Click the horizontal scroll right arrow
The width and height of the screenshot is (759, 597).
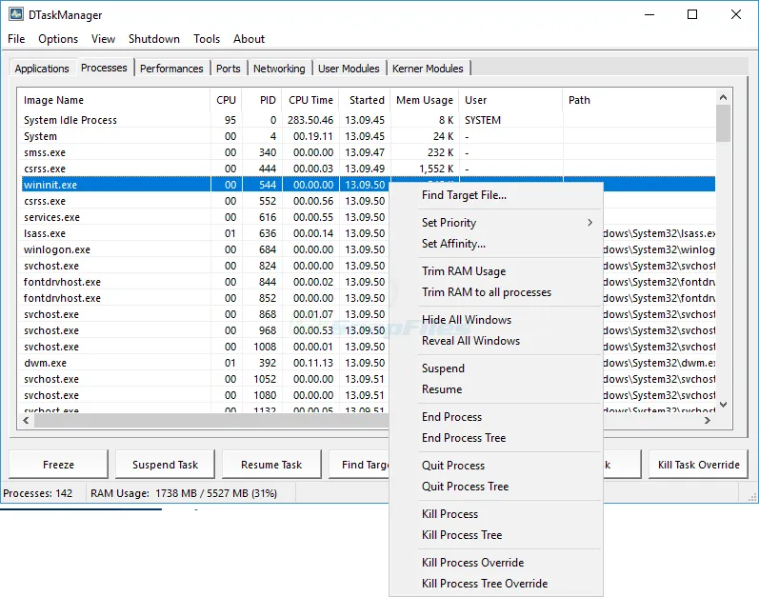pos(708,421)
